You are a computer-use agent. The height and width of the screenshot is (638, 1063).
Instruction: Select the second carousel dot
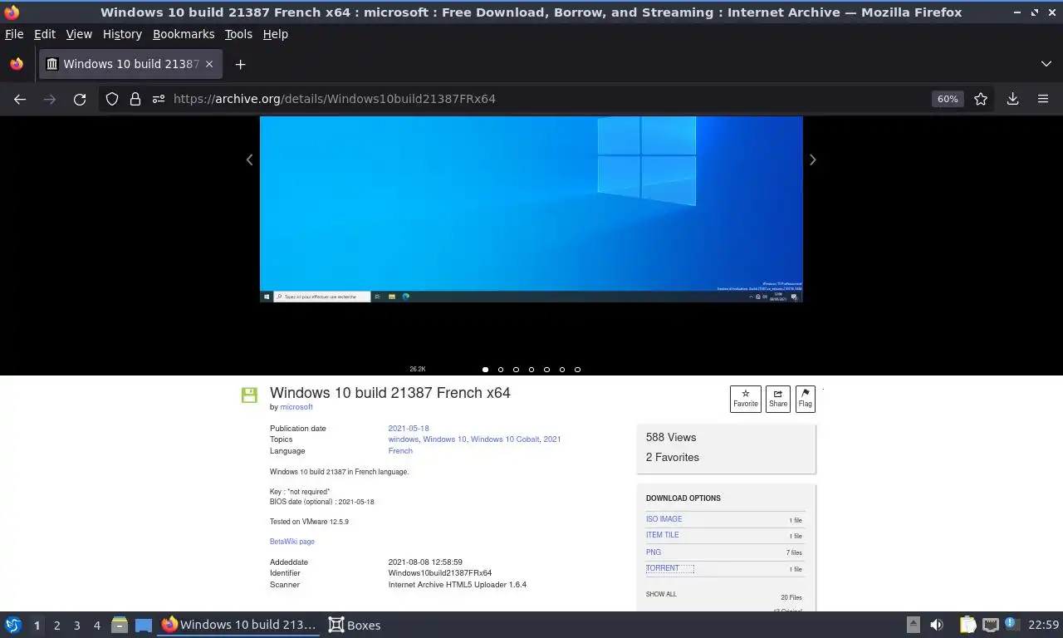tap(501, 370)
